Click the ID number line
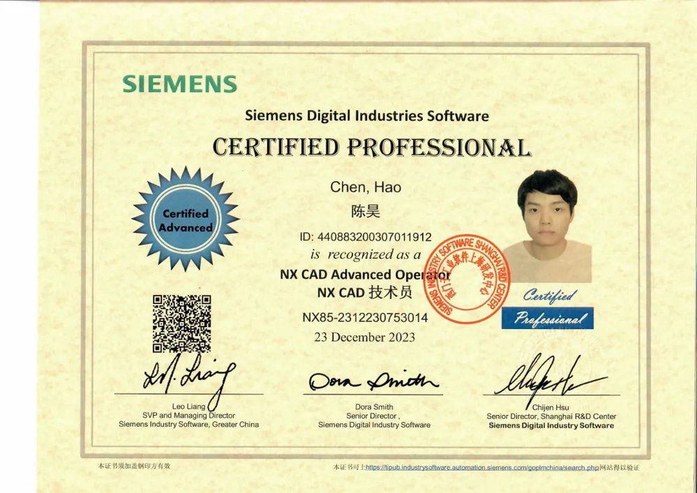 366,237
